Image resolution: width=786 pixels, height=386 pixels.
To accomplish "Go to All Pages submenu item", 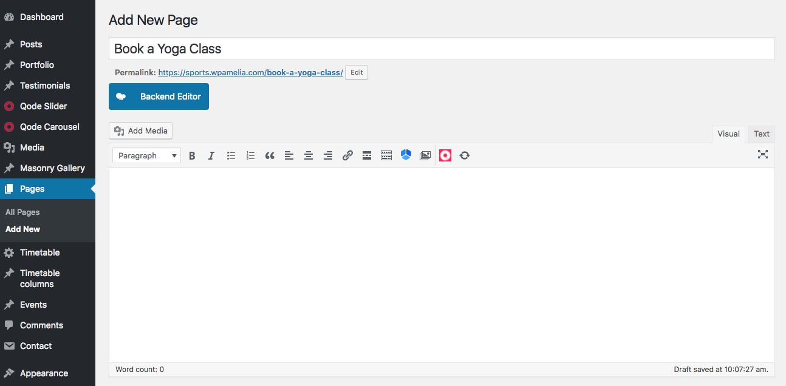I will (x=22, y=212).
